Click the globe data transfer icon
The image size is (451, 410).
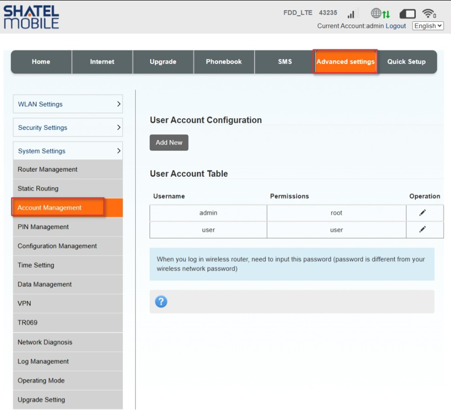pos(380,13)
